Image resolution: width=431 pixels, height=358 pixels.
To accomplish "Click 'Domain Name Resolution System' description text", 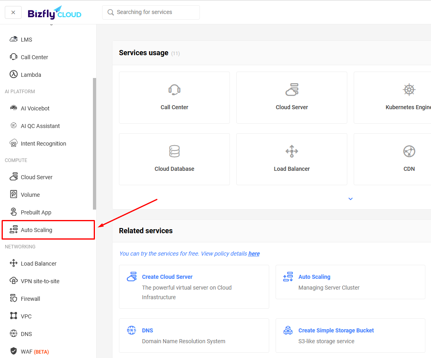I will [x=183, y=341].
